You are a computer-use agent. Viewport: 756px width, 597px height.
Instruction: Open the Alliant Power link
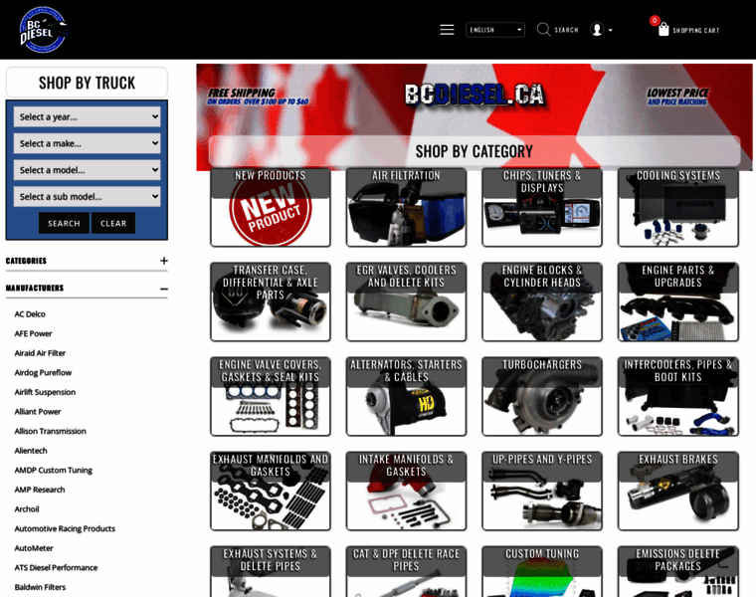point(38,412)
